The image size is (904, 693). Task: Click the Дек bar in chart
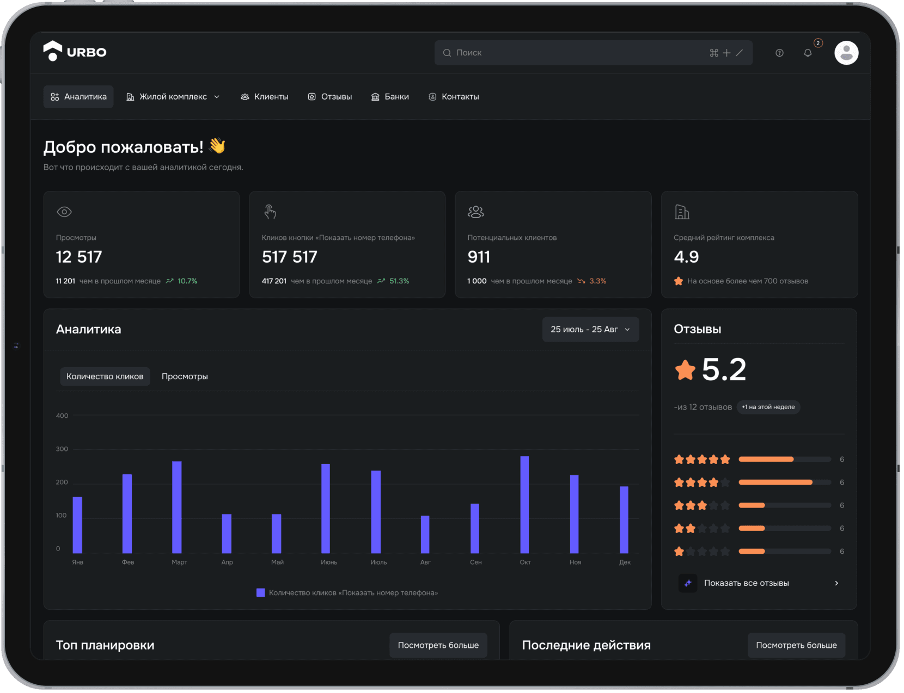[x=624, y=520]
